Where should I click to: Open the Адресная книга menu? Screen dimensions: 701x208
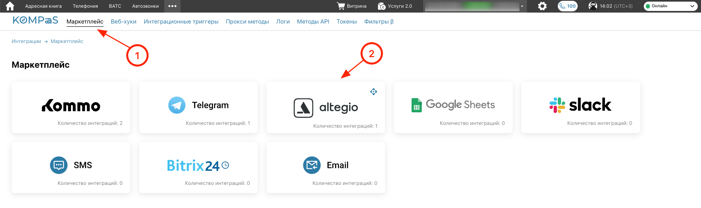(x=43, y=6)
